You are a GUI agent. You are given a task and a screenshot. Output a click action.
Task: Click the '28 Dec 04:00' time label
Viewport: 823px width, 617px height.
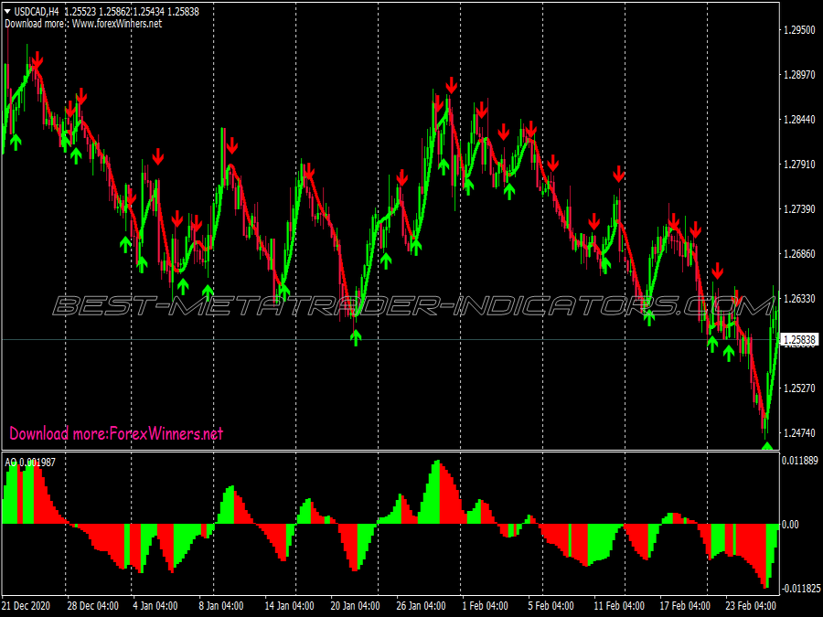tap(93, 606)
